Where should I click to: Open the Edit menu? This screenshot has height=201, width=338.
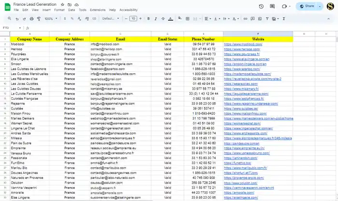pos(25,10)
